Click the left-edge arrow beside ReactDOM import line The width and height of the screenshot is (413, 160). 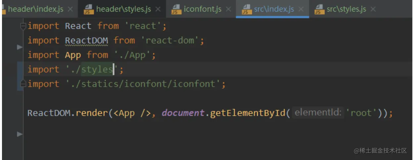click(x=20, y=48)
